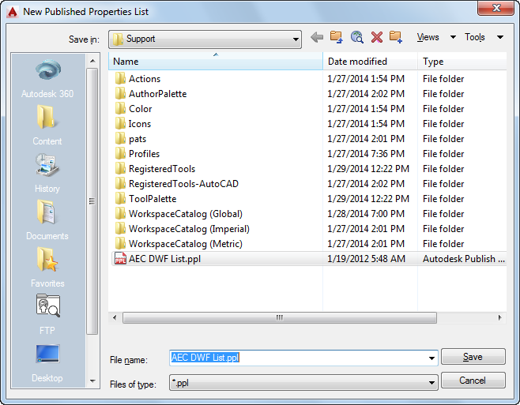Expand the Views dropdown arrow
This screenshot has width=520, height=405.
(453, 37)
